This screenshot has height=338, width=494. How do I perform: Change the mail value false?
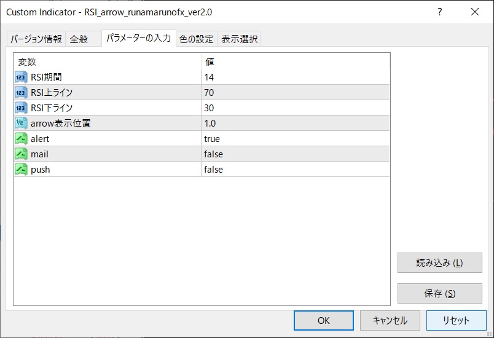[295, 154]
